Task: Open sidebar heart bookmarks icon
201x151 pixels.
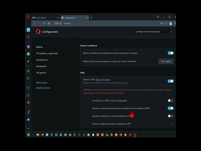Action: [x=28, y=88]
